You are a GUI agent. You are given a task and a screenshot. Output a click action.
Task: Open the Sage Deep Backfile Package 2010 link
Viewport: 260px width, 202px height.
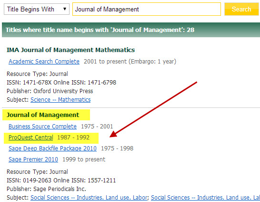pos(52,149)
